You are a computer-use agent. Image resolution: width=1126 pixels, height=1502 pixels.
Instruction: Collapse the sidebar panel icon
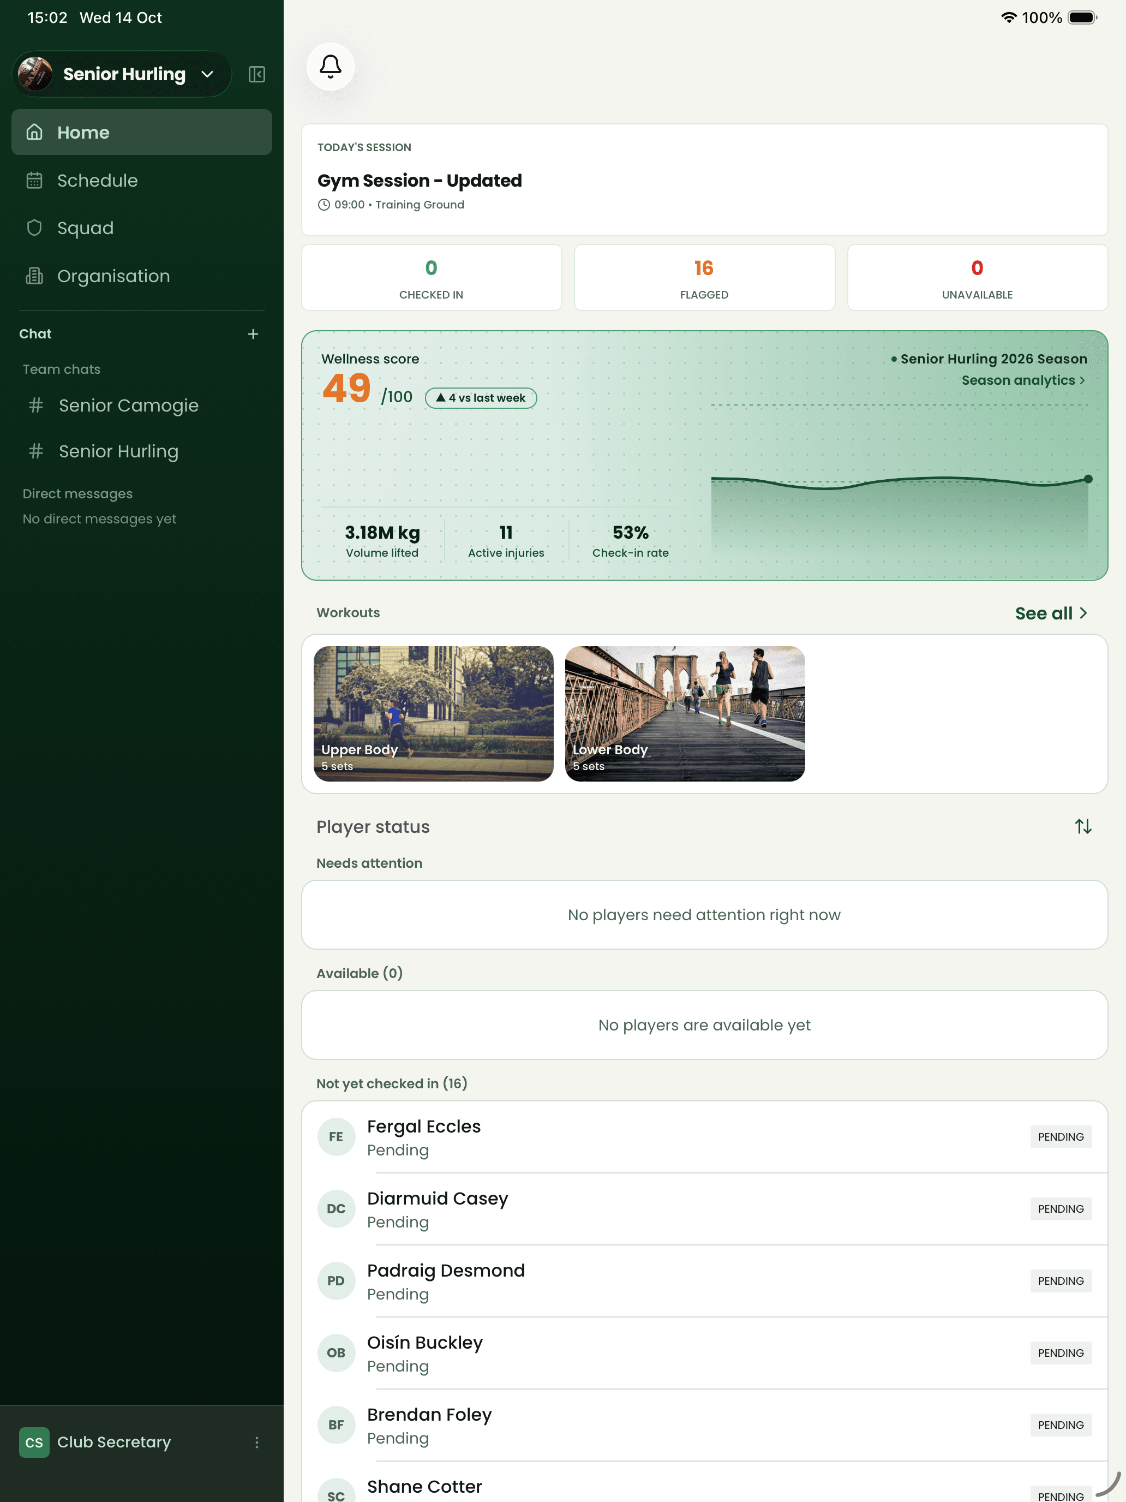click(256, 74)
